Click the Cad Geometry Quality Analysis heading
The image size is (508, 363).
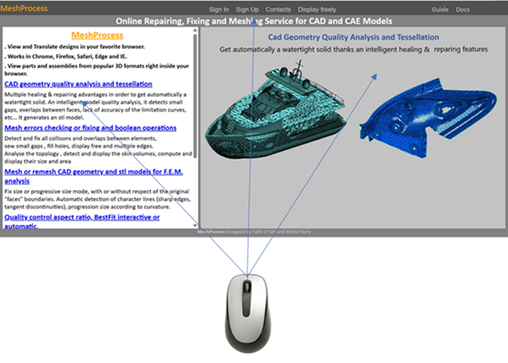tap(353, 38)
